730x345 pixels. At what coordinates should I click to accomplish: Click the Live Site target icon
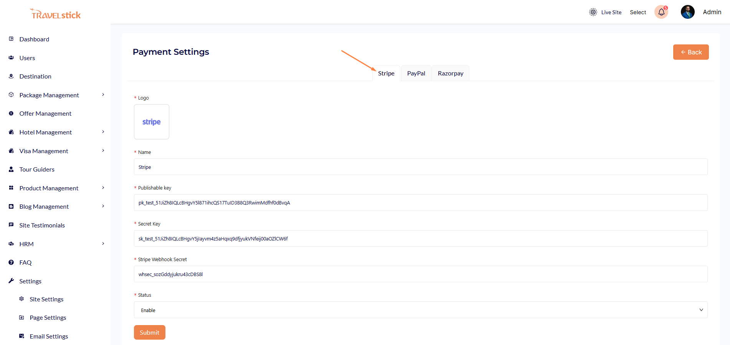pyautogui.click(x=593, y=12)
